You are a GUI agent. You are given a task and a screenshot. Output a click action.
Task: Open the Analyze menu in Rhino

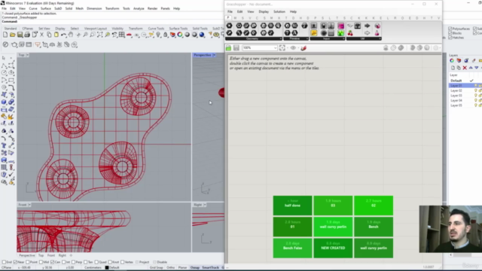(139, 8)
